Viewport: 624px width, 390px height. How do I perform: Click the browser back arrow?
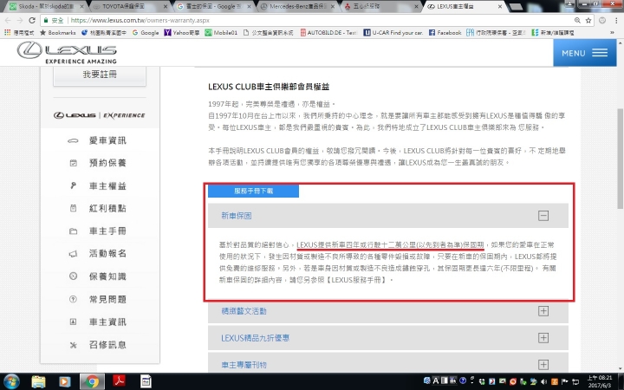(x=8, y=20)
